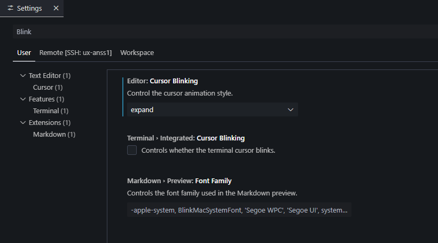The image size is (438, 243).
Task: Click the Markdown font family text field
Action: [x=239, y=210]
